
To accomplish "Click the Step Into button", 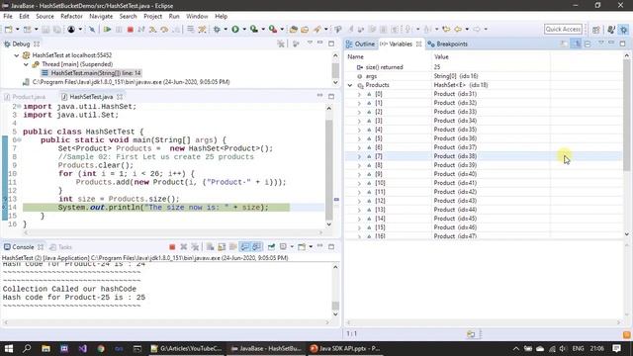I will [152, 29].
